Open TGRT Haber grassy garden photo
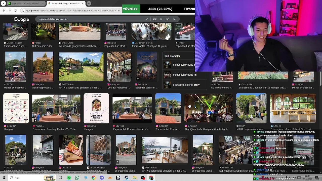 point(81,67)
